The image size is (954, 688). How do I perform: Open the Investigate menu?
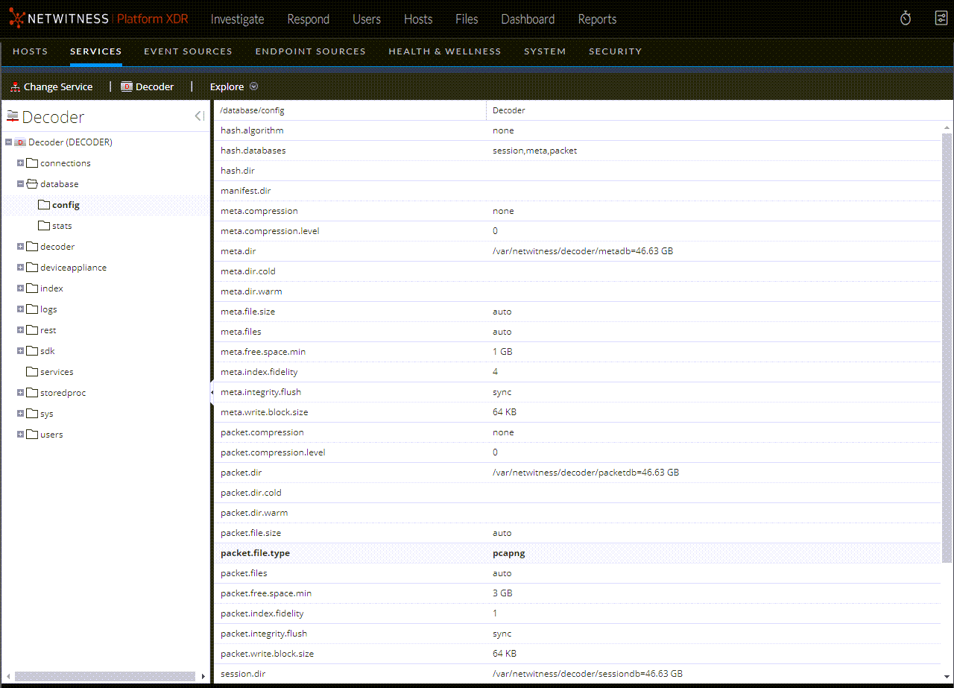(x=237, y=19)
